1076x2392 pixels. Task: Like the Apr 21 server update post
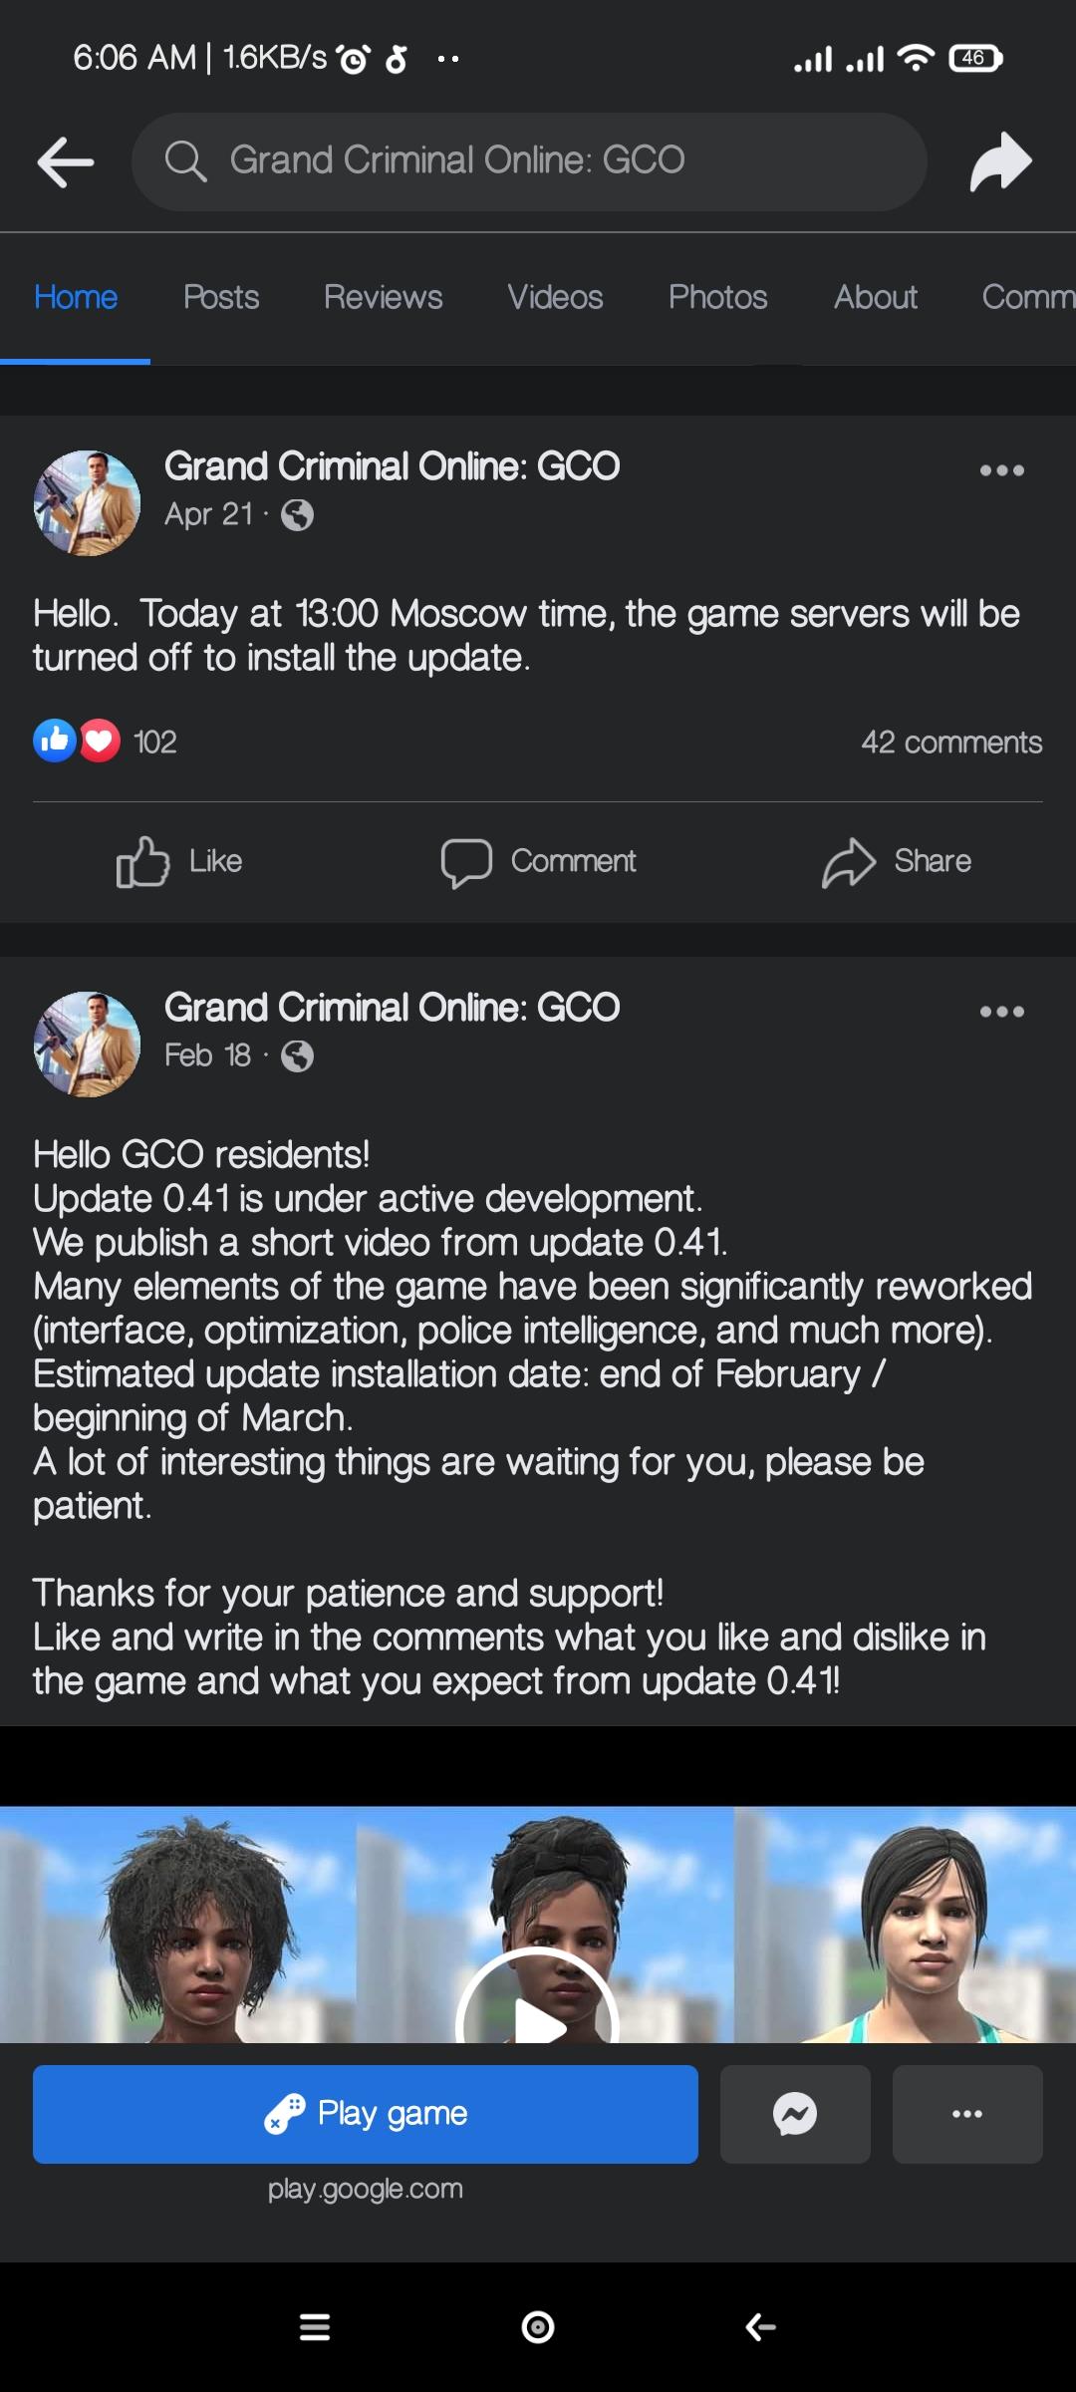[180, 861]
